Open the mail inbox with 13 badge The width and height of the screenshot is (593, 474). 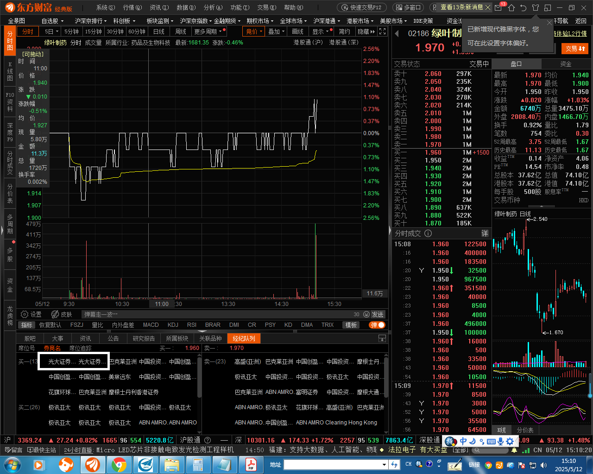[x=498, y=7]
